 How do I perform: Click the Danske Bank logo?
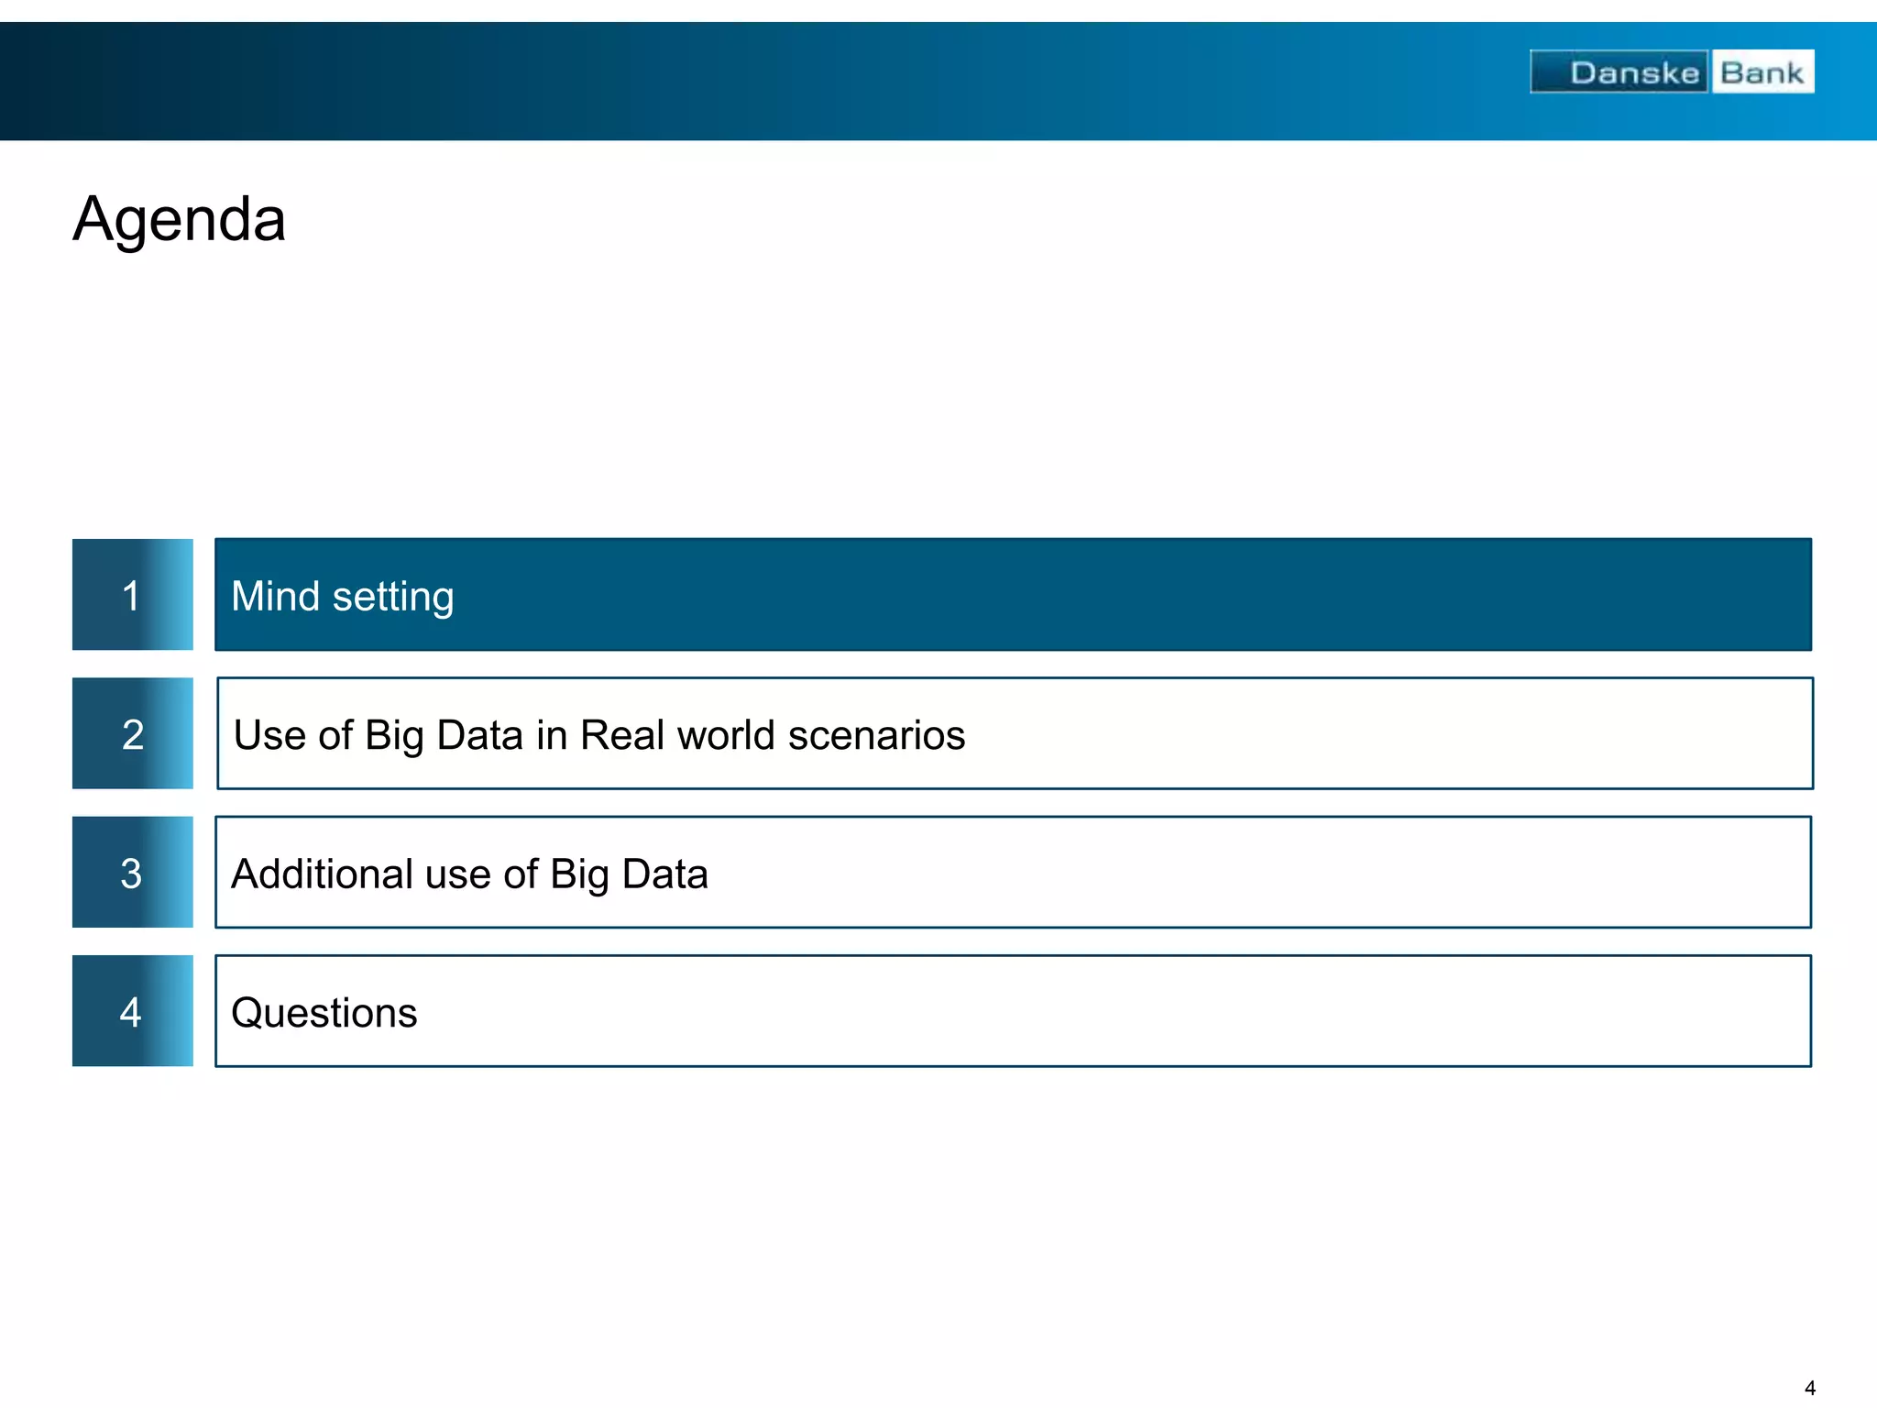1672,71
